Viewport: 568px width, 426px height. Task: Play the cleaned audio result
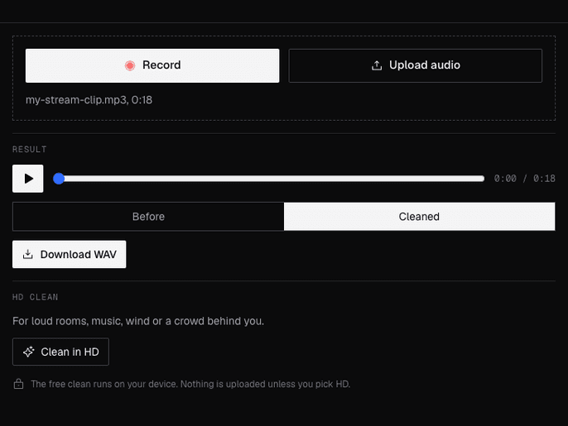28,179
